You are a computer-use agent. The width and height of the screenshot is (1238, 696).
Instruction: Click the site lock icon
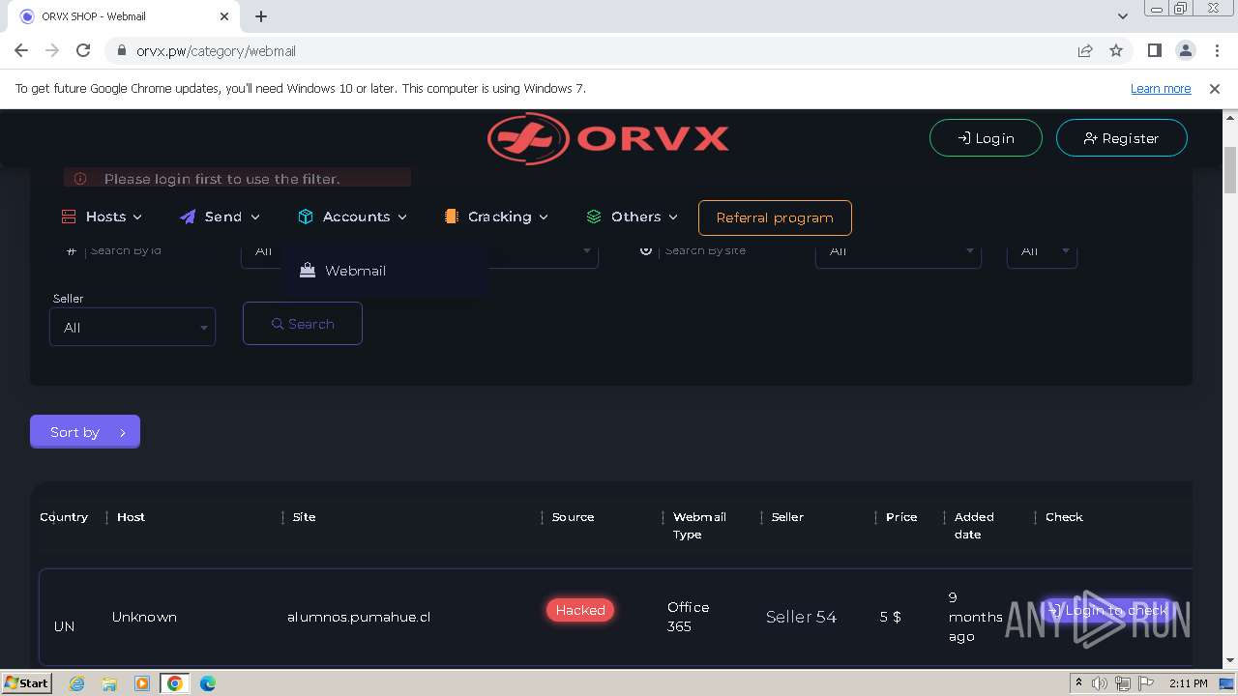(x=121, y=51)
